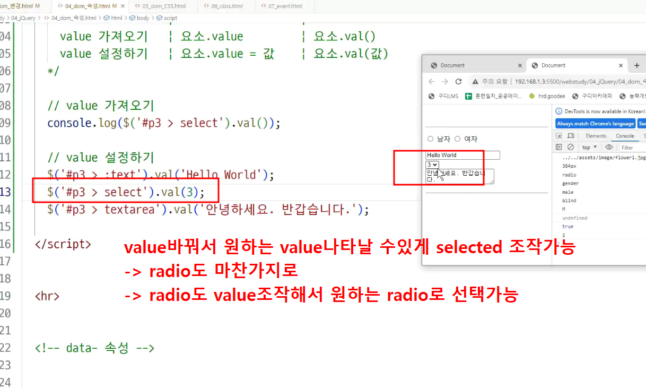Go back in Chrome browser
The width and height of the screenshot is (646, 388).
pos(431,81)
